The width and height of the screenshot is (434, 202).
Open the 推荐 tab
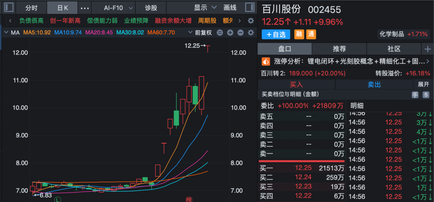pyautogui.click(x=339, y=49)
